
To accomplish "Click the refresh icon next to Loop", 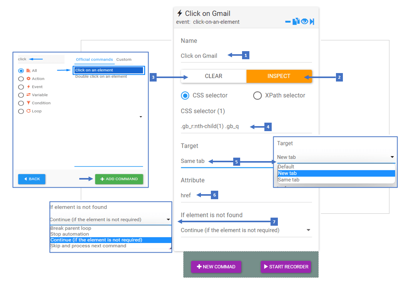I will [x=28, y=111].
